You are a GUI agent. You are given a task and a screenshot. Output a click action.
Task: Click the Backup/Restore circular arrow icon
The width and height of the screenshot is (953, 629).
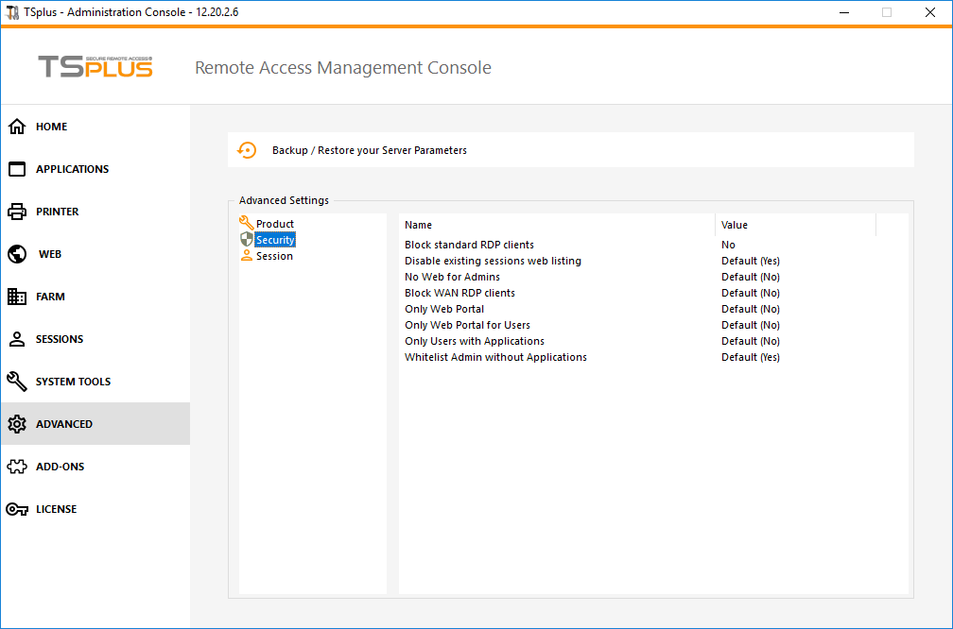point(247,150)
